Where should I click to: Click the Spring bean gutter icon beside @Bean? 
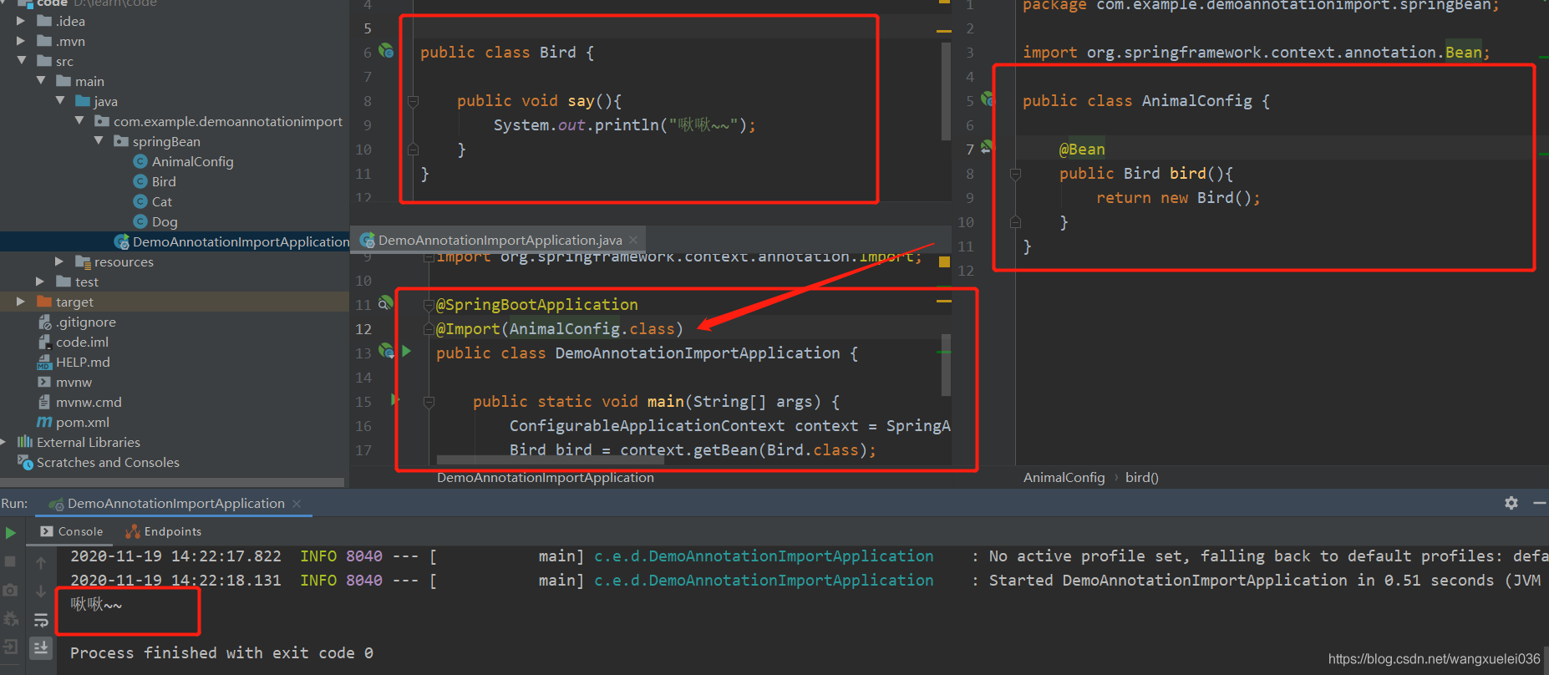coord(987,148)
